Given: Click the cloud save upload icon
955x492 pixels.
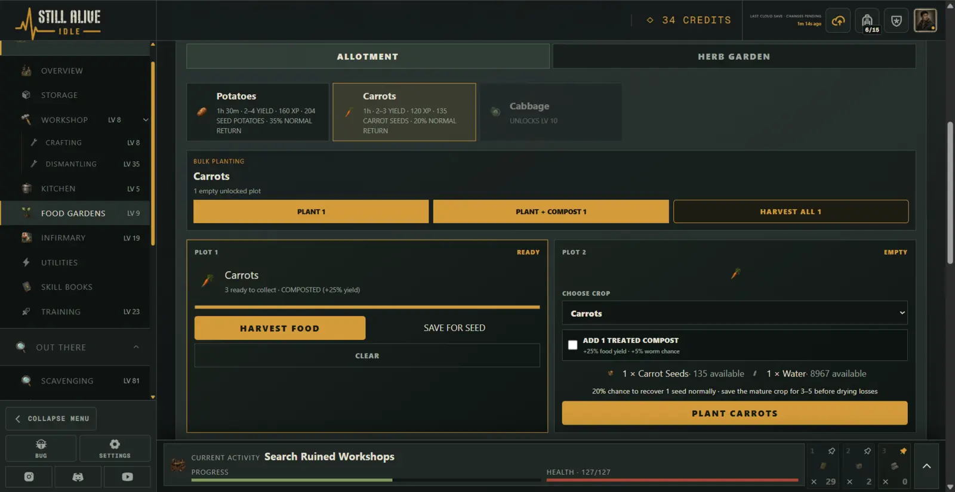Looking at the screenshot, I should point(838,21).
